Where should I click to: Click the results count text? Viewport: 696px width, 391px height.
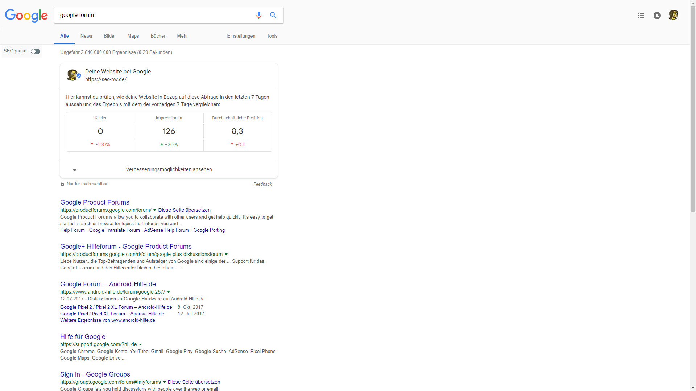[116, 52]
